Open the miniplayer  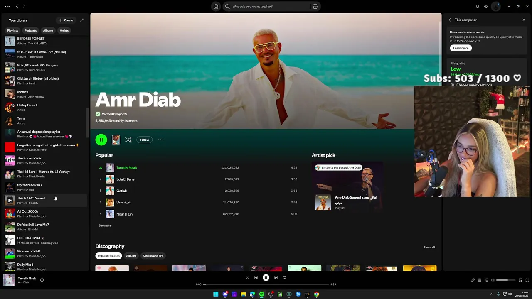pyautogui.click(x=520, y=280)
